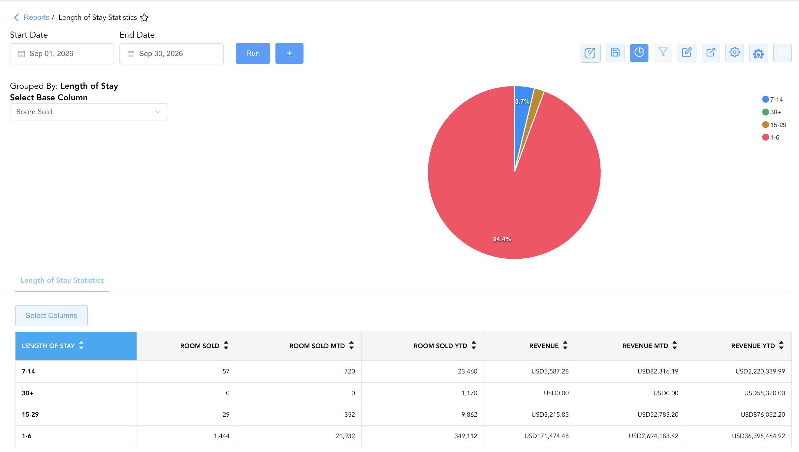Image resolution: width=799 pixels, height=452 pixels.
Task: Click the download arrow button
Action: (289, 53)
